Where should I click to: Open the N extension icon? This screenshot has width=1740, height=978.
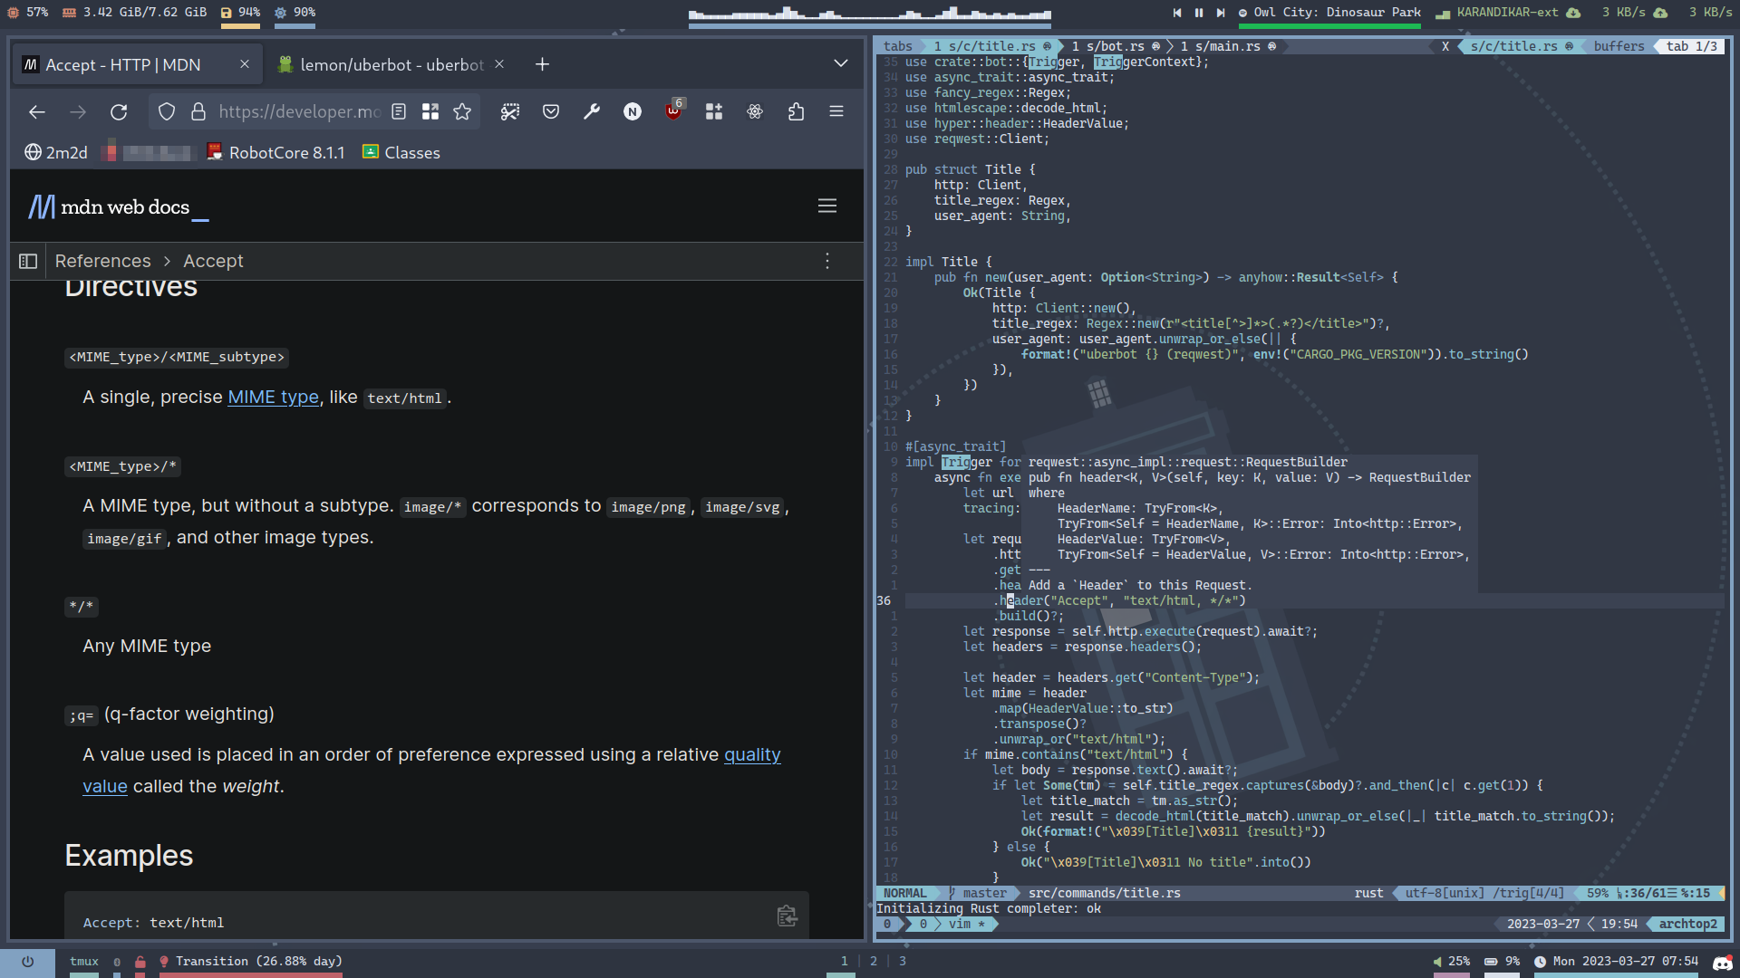[633, 111]
